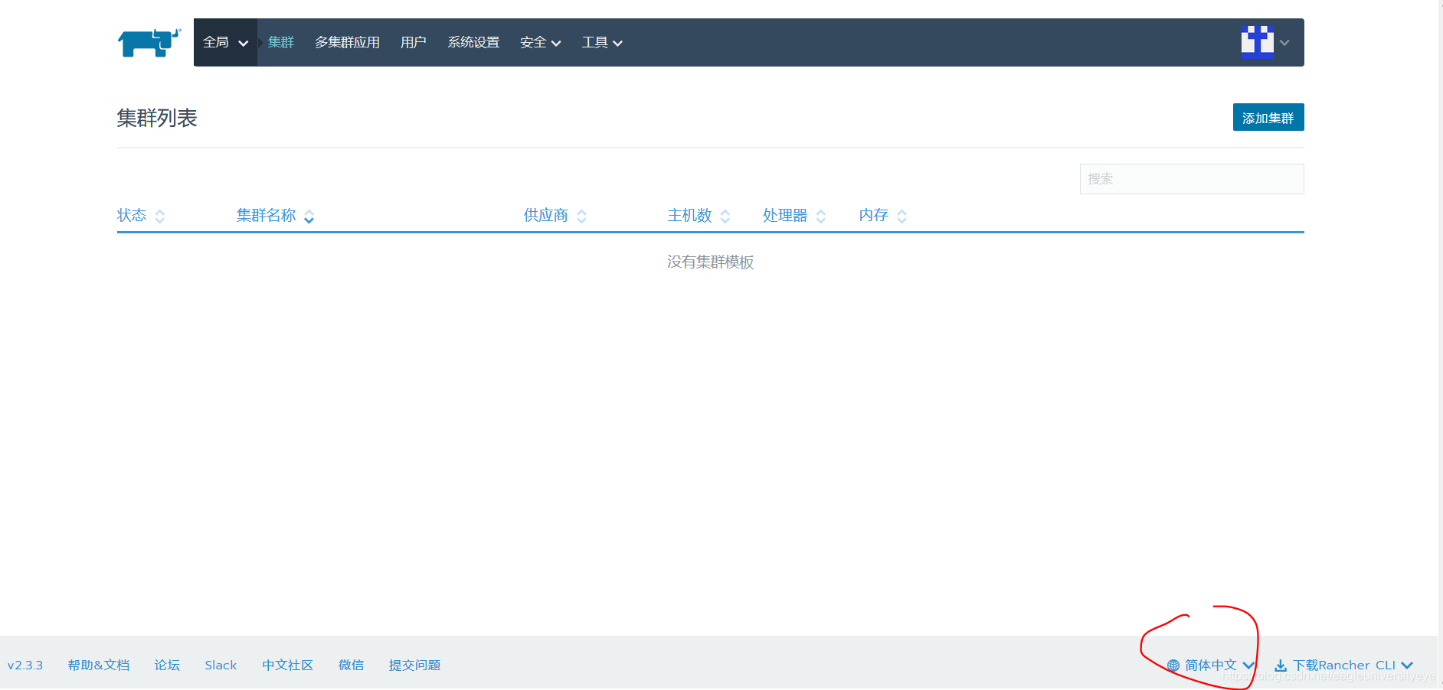This screenshot has width=1443, height=690.
Task: Open 多集群应用 in navigation
Action: click(347, 43)
